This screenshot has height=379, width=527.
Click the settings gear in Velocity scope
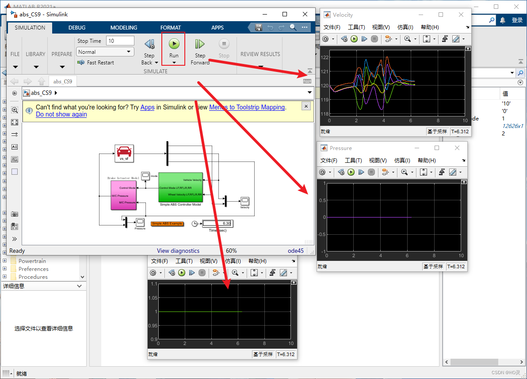tap(325, 39)
